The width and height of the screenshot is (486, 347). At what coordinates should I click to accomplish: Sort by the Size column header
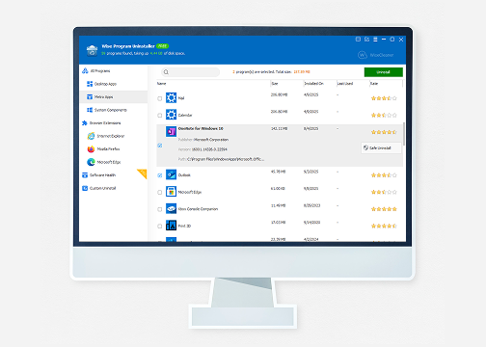[x=275, y=84]
